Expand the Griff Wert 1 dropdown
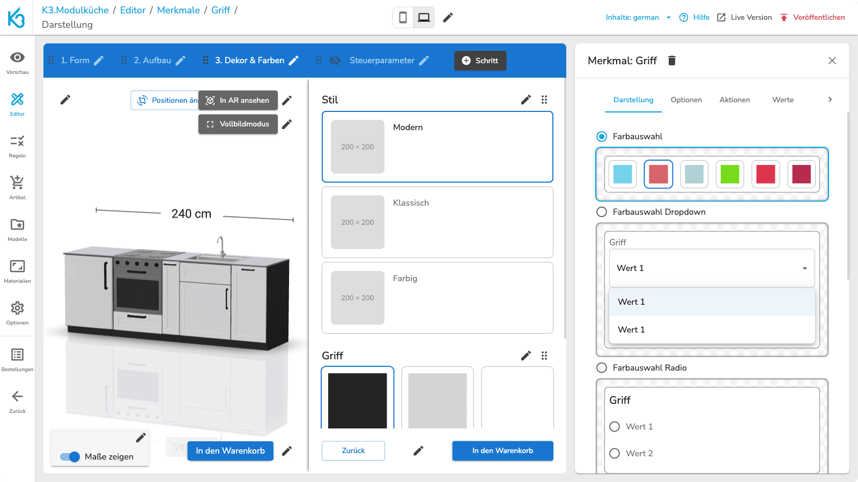The image size is (858, 482). (x=712, y=268)
